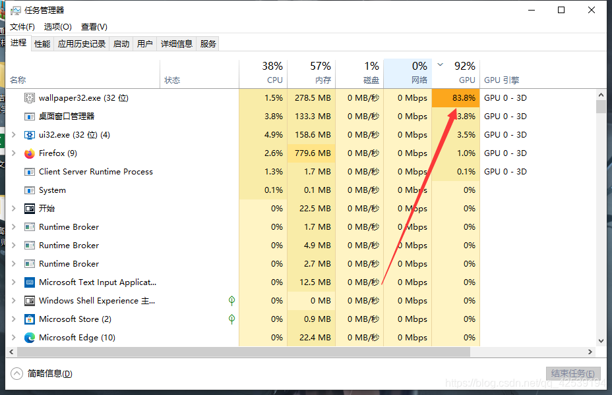
Task: Open the 文件(F) menu
Action: tap(22, 27)
